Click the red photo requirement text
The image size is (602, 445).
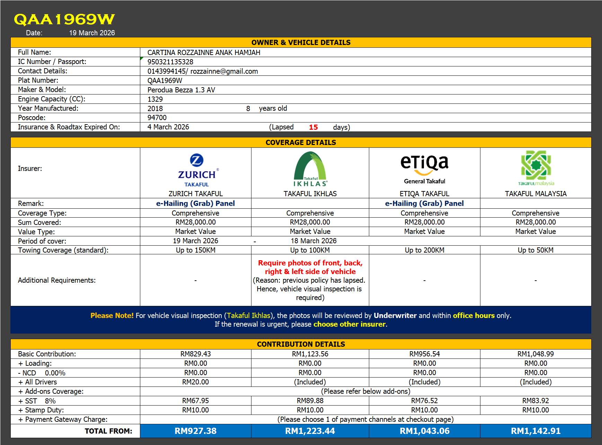click(x=310, y=267)
